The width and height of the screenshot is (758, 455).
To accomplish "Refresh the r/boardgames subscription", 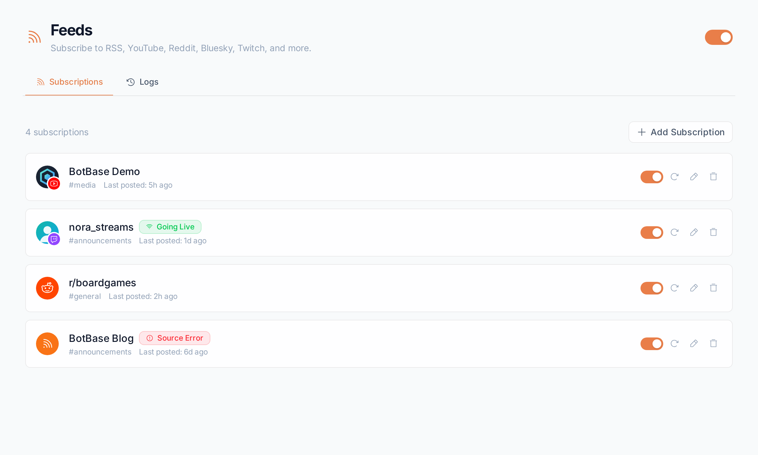I will point(675,288).
